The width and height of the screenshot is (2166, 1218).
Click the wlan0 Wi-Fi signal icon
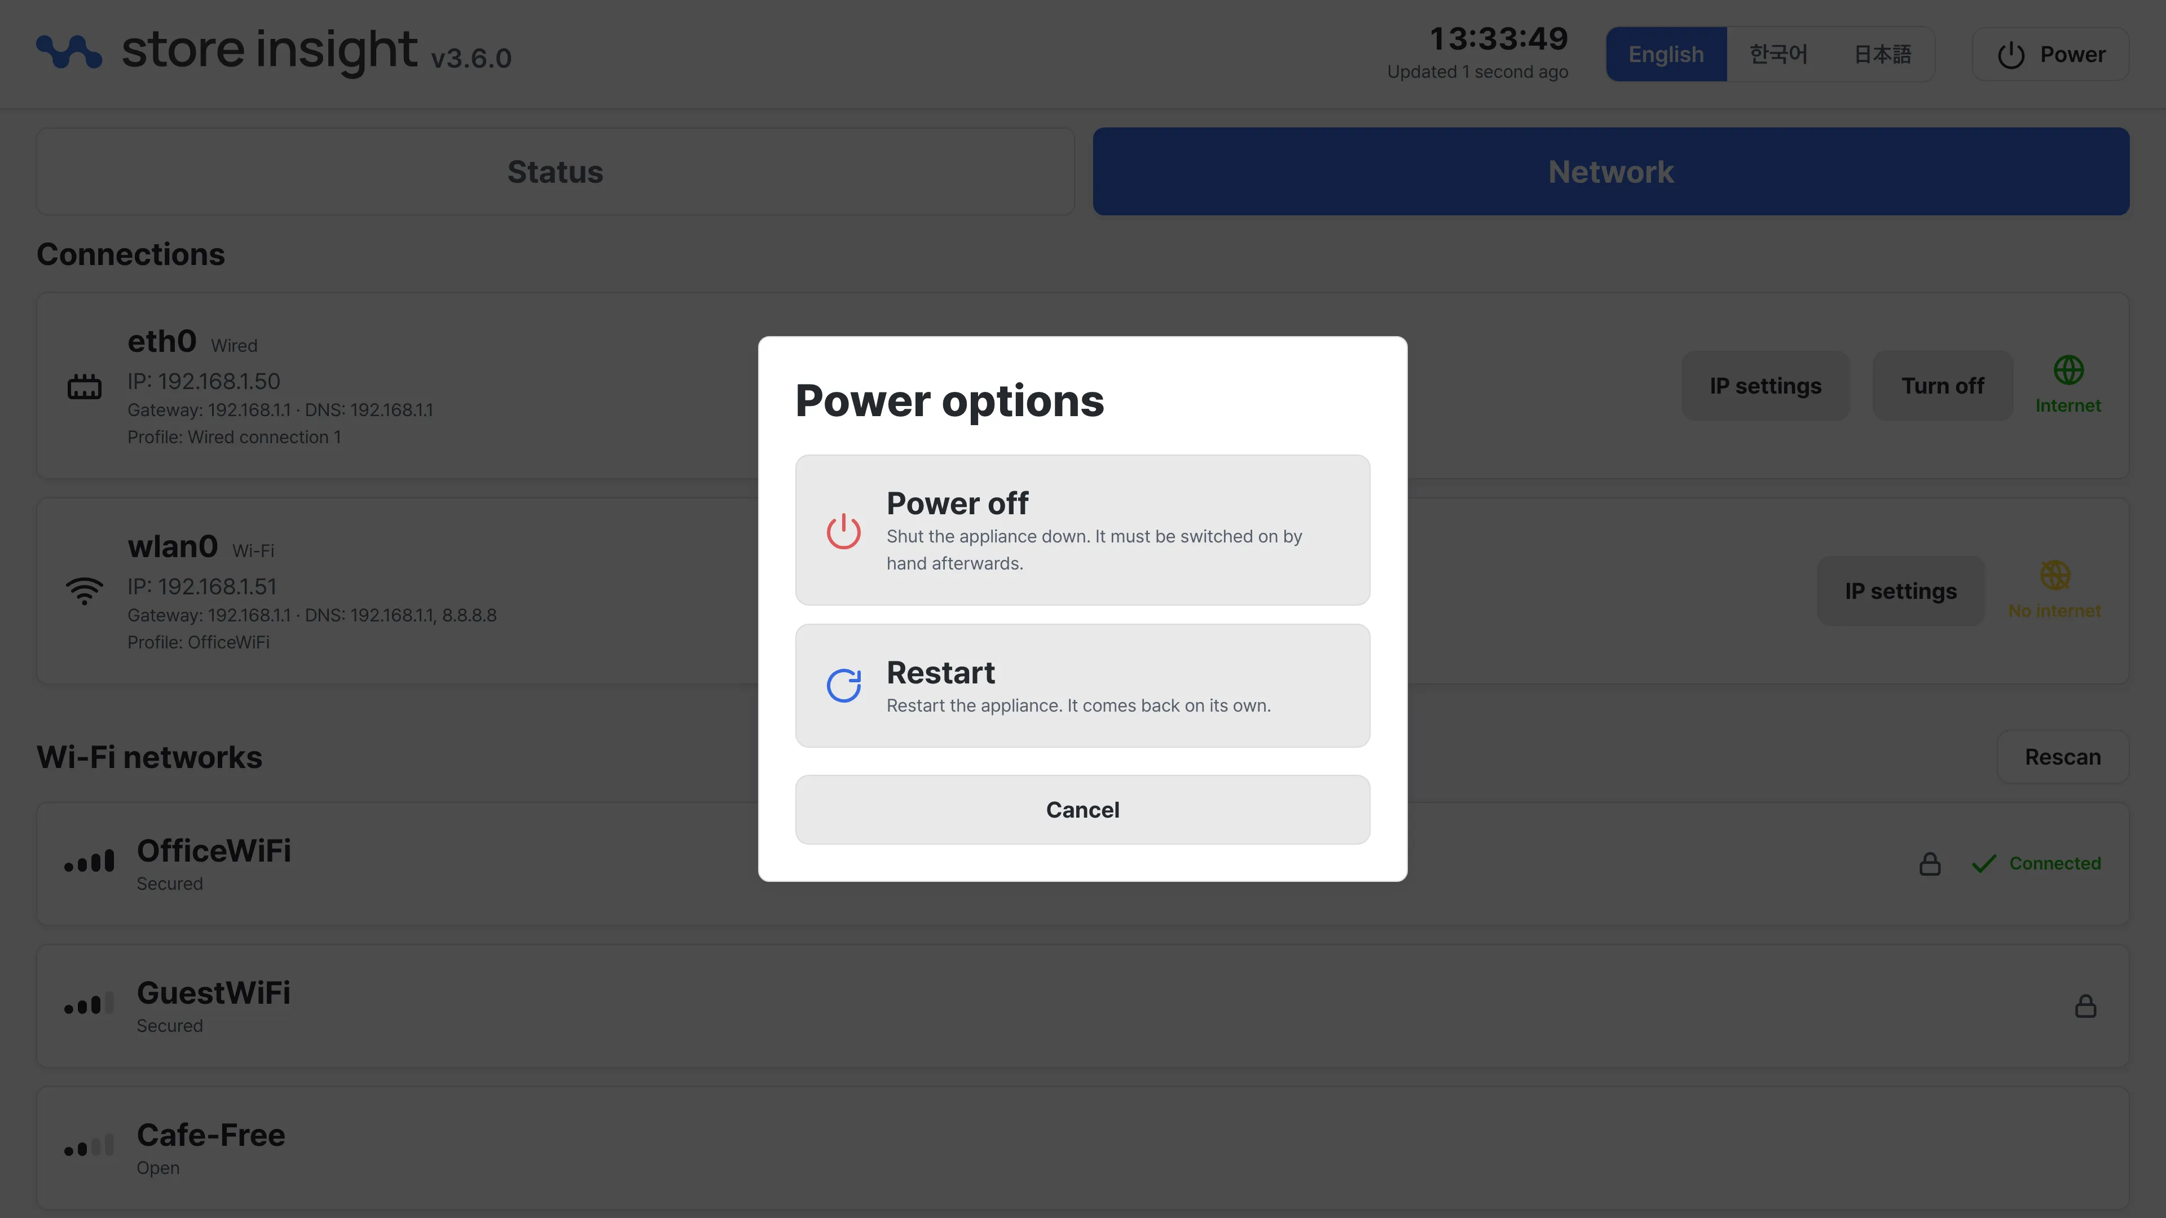pyautogui.click(x=84, y=591)
